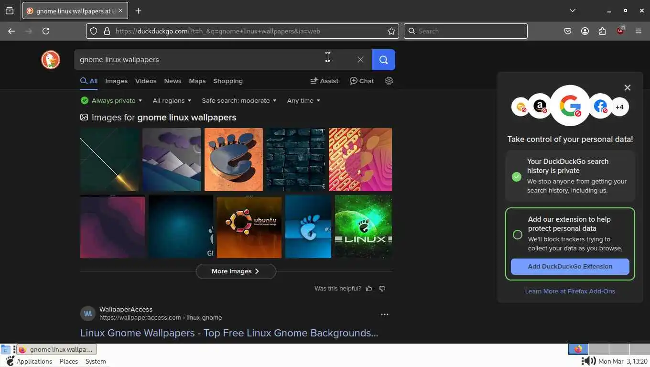Click the blue search magnifier button
This screenshot has width=650, height=367.
pos(383,60)
